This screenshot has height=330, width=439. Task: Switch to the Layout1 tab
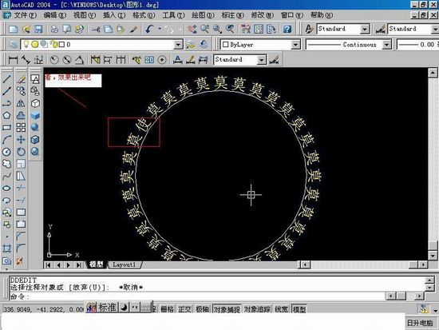coord(125,264)
